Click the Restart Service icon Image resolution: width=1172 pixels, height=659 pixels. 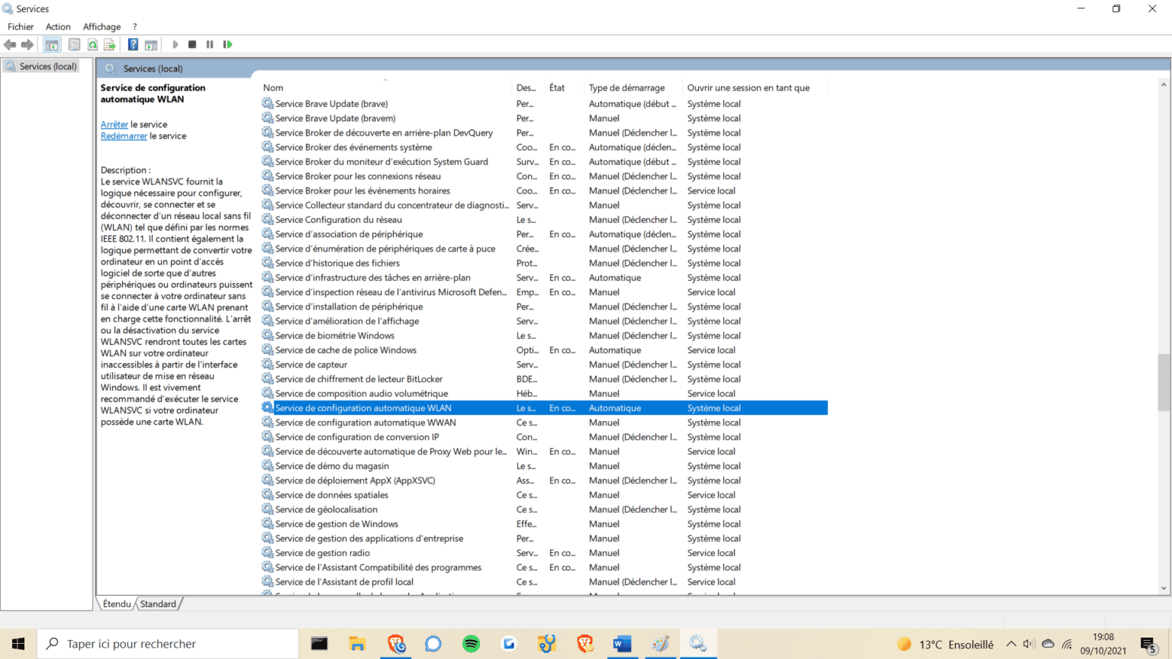pyautogui.click(x=227, y=45)
